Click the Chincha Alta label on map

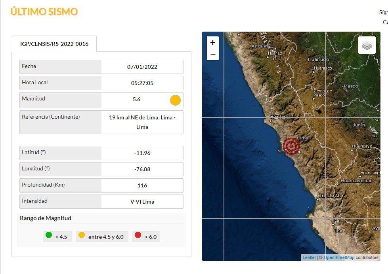click(331, 195)
